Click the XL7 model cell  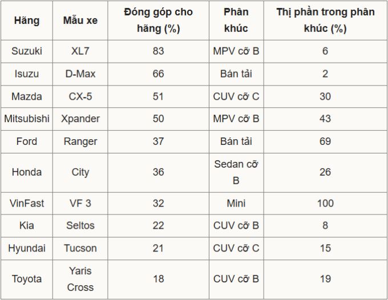(80, 51)
